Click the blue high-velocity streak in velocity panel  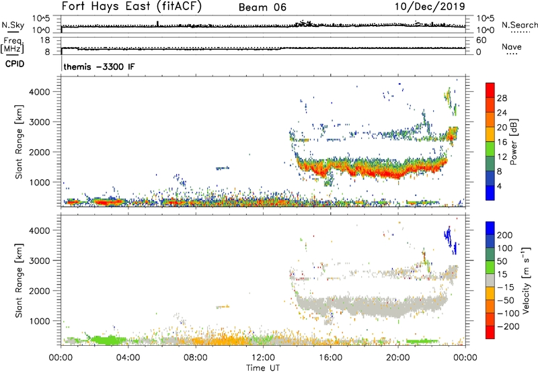(x=450, y=240)
